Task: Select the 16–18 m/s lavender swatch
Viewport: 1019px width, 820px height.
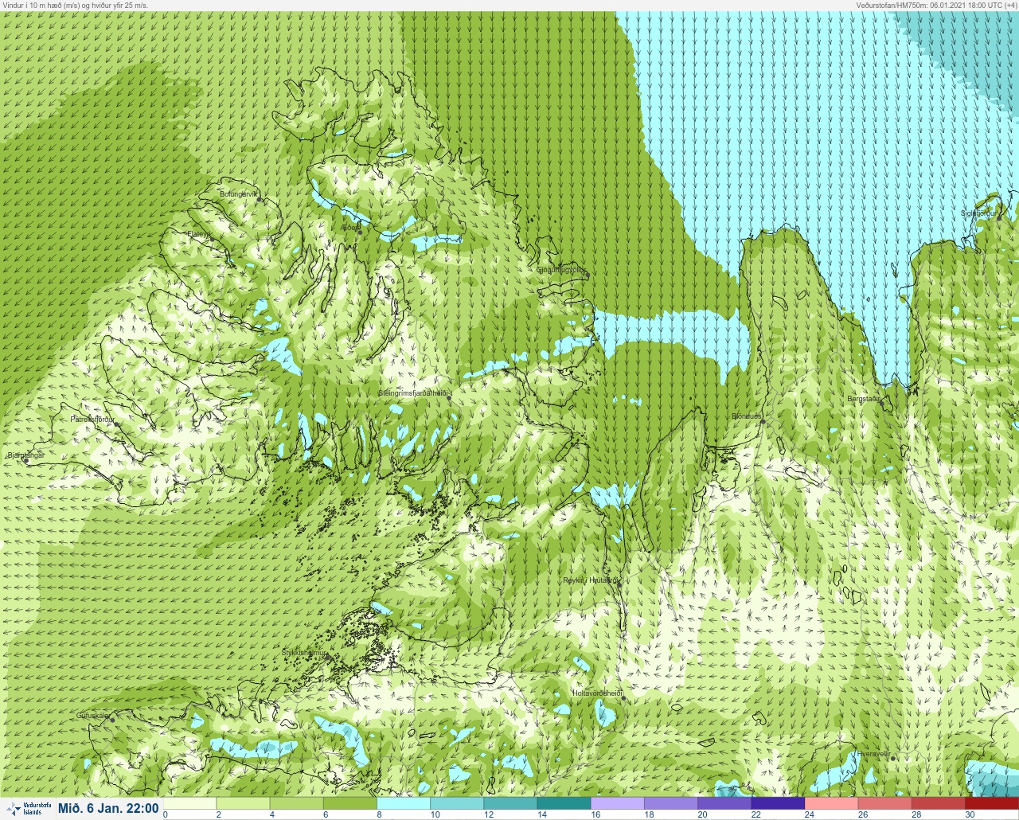Action: (617, 803)
